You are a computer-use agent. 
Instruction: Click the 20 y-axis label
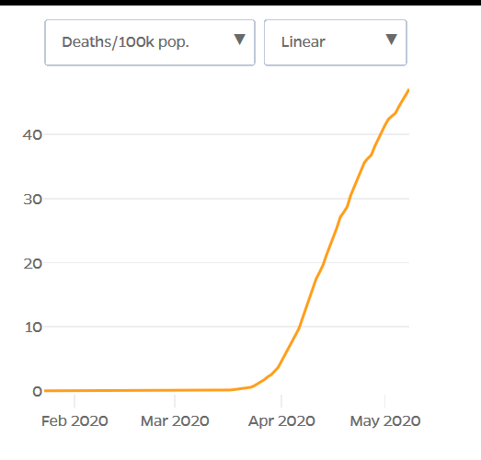[32, 264]
